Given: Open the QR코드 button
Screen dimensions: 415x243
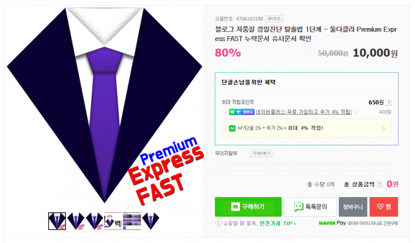Looking at the screenshot, I should pos(274,19).
